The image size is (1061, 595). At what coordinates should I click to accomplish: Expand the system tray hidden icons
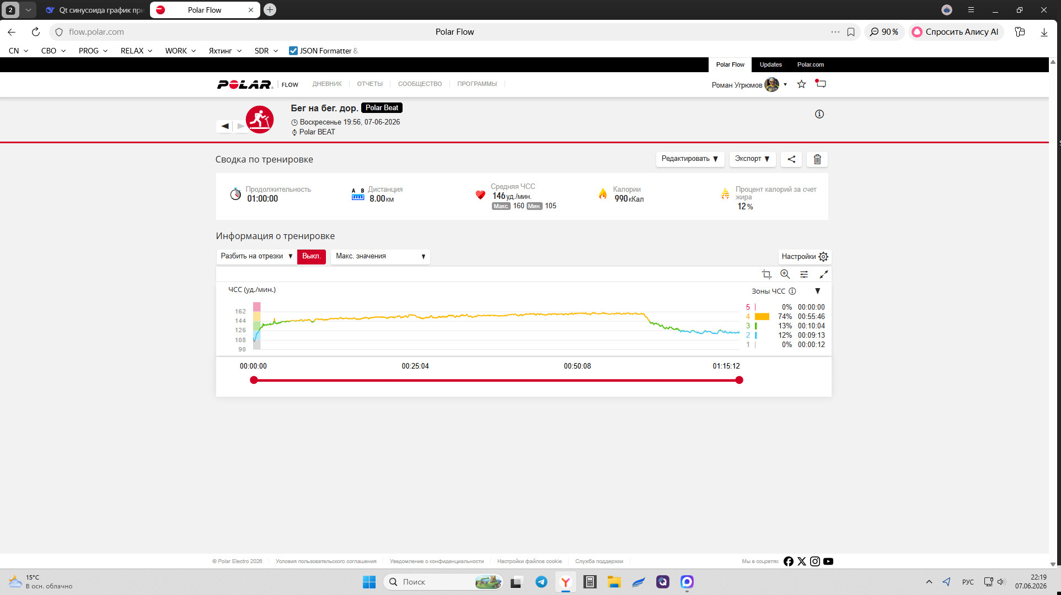[929, 582]
